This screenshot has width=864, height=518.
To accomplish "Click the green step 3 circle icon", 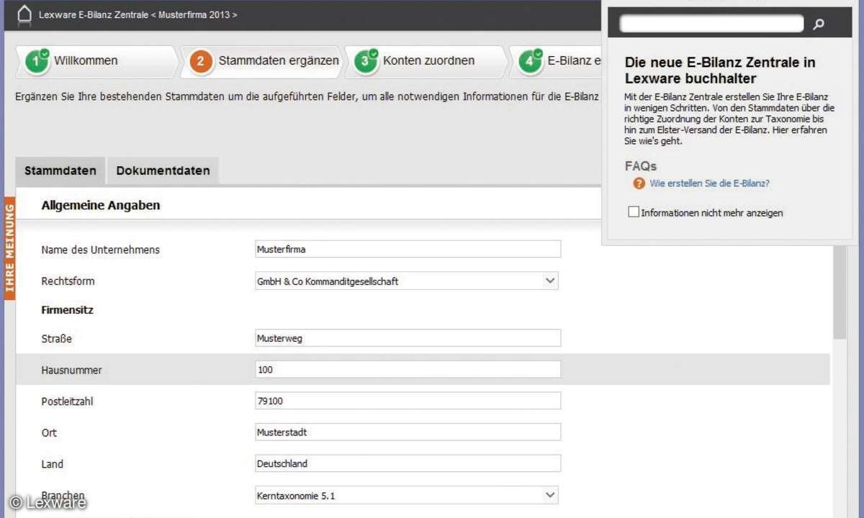I will coord(366,61).
